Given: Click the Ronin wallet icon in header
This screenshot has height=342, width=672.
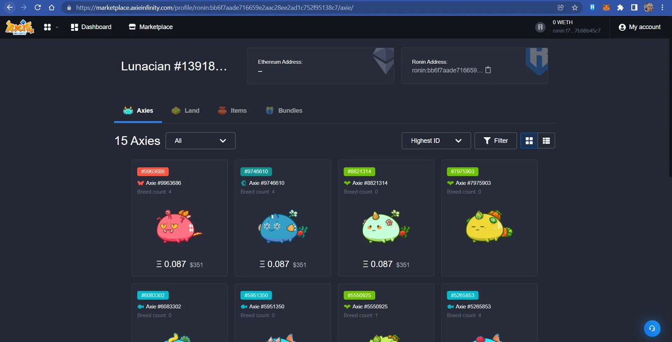Looking at the screenshot, I should point(540,27).
